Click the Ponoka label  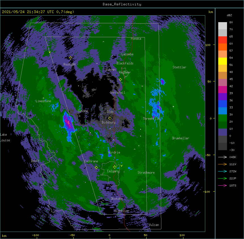tap(136, 39)
